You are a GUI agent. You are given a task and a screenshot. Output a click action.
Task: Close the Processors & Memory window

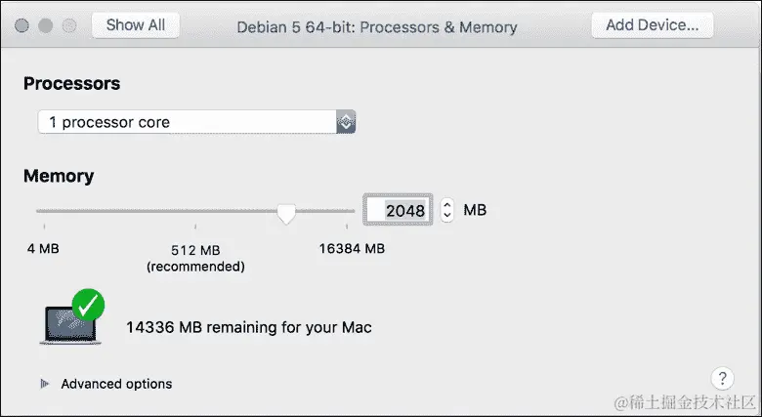(x=21, y=25)
